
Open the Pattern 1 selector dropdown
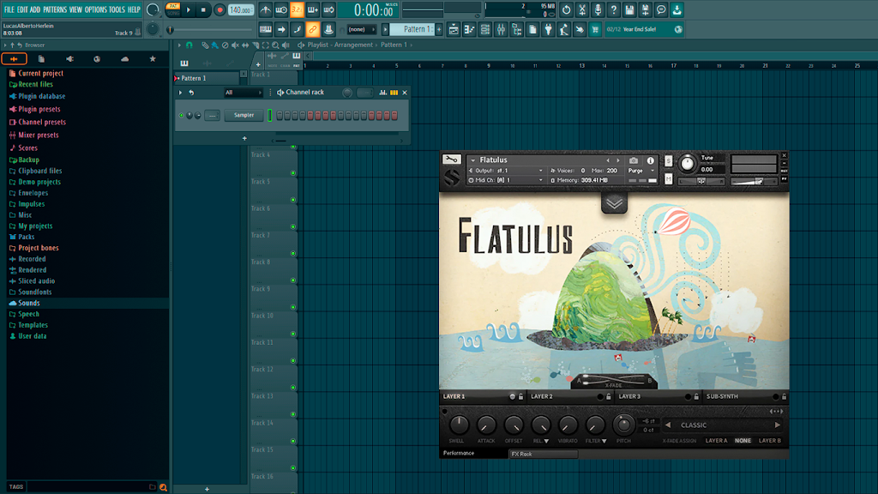click(x=413, y=29)
